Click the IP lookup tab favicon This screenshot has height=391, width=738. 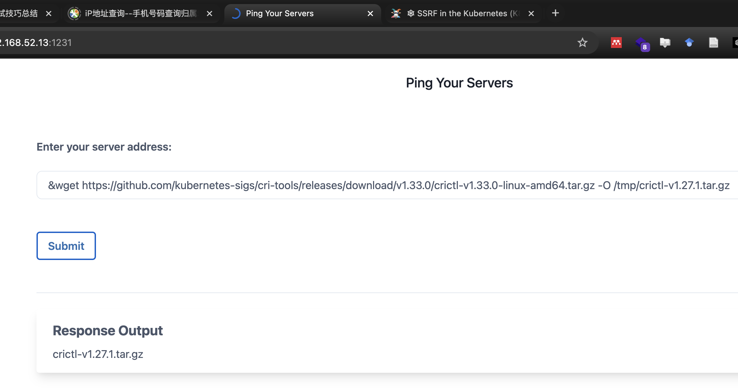coord(74,14)
